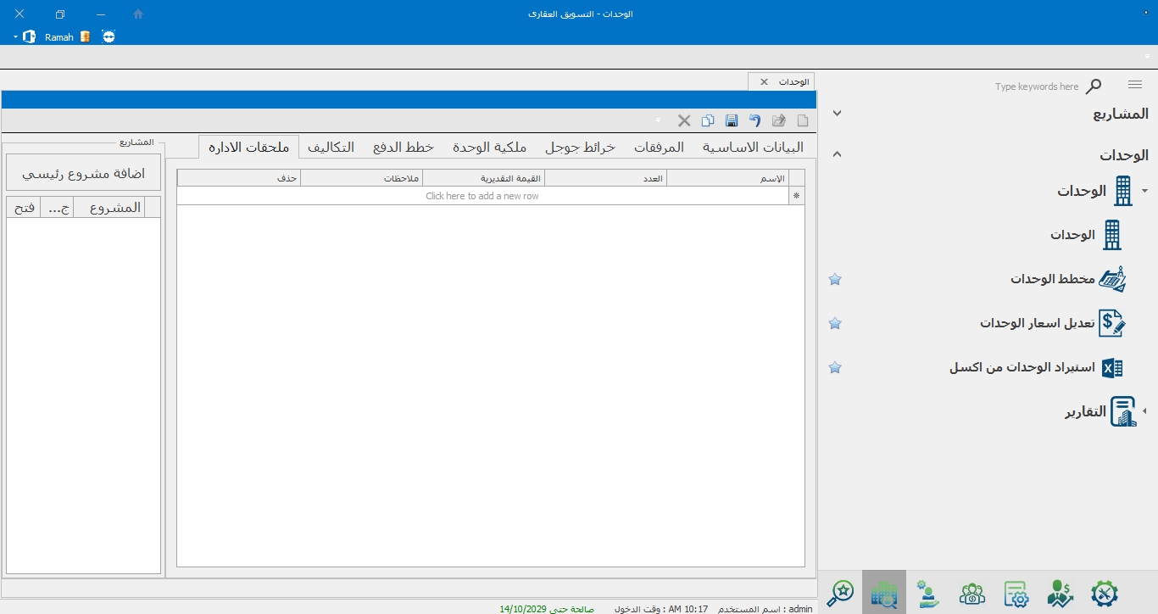Image resolution: width=1158 pixels, height=614 pixels.
Task: Expand the التقارير tree node
Action: click(1144, 411)
